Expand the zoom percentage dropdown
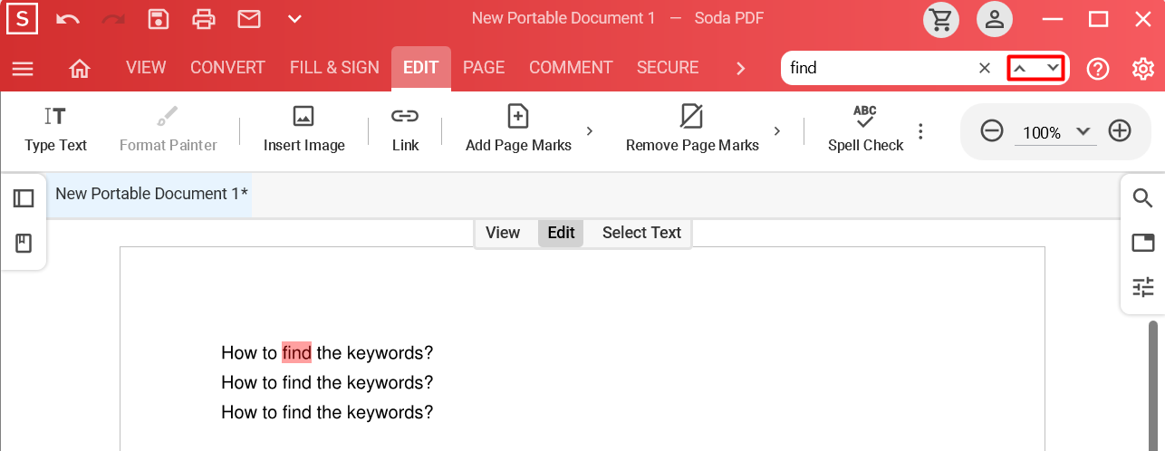 pos(1083,131)
